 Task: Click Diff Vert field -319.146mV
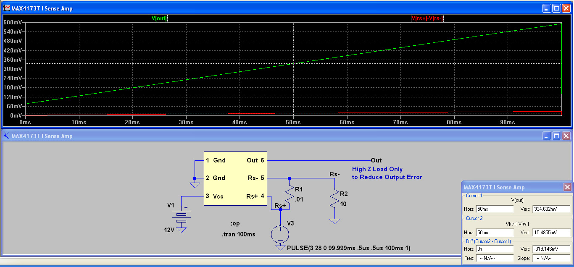551,249
